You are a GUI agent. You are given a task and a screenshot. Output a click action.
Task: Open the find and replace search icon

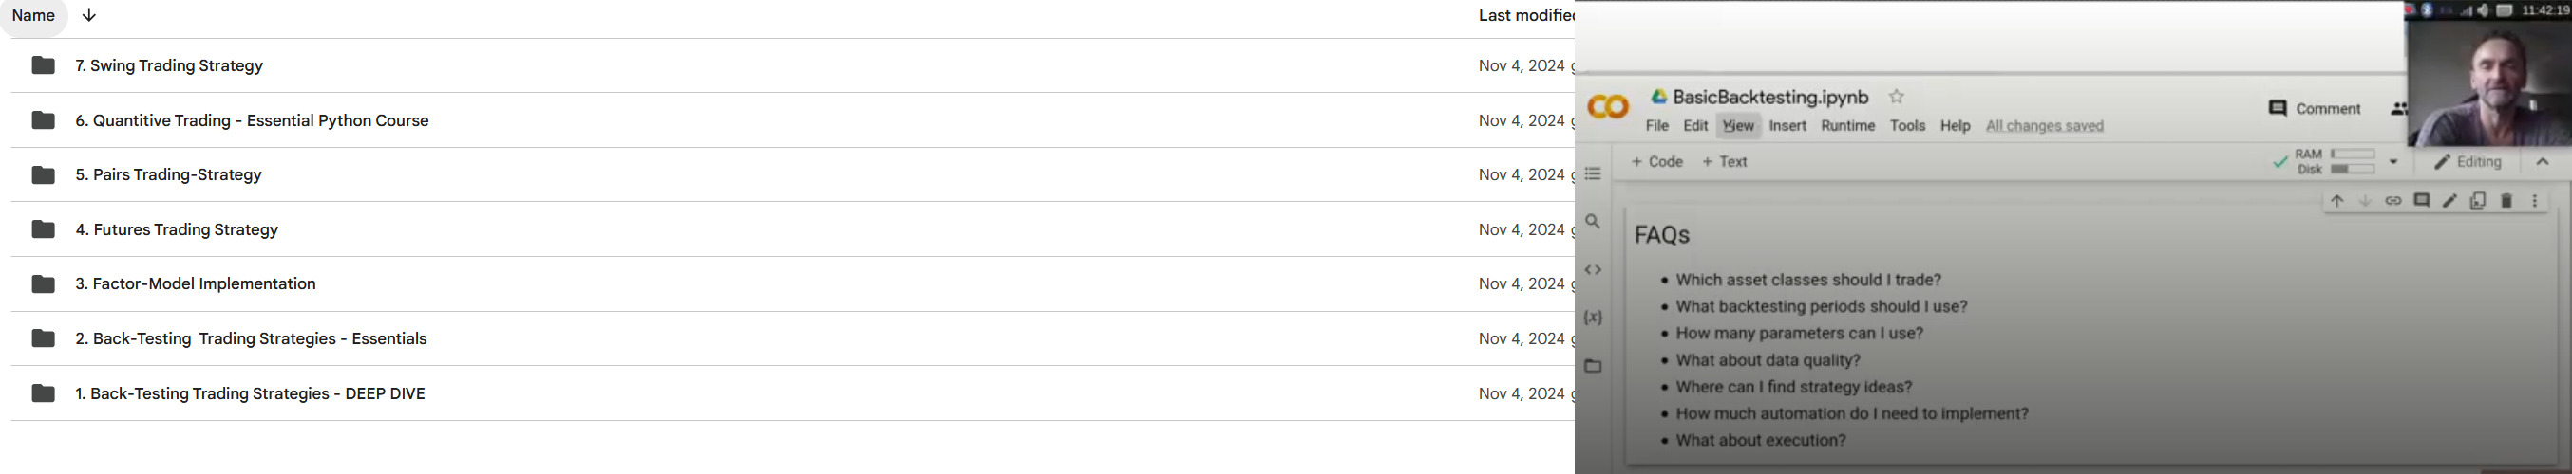(1593, 222)
